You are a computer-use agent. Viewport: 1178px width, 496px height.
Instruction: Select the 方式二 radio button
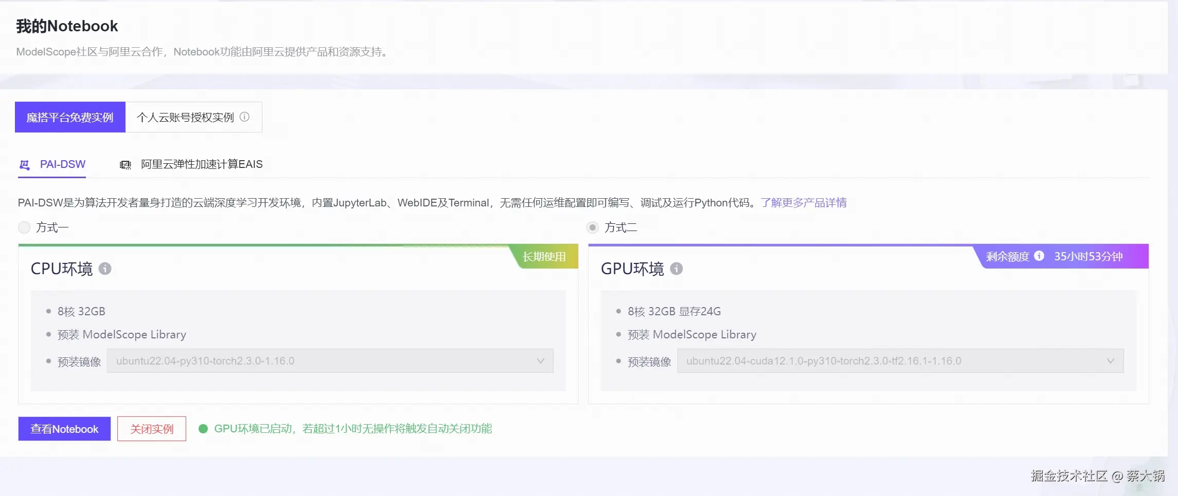(592, 227)
